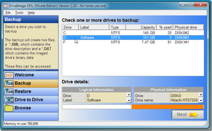Maximize the DriveImage XML window
Screen dimensions: 212x131
click(190, 5)
